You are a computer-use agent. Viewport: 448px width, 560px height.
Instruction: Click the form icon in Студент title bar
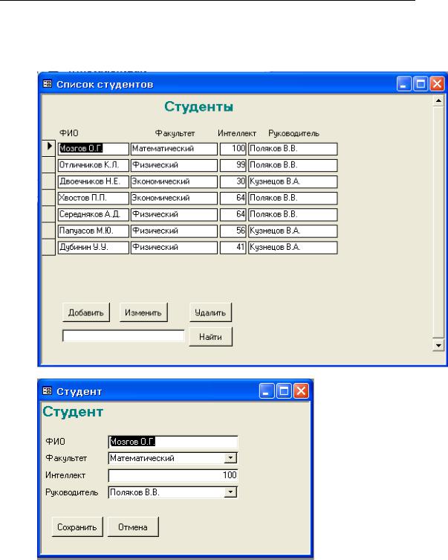[47, 390]
